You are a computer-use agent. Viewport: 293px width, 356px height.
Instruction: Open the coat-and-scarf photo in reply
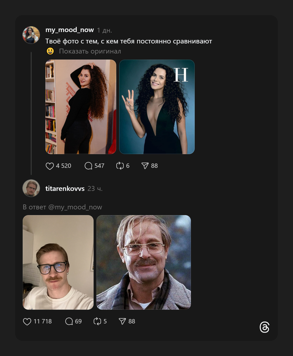[144, 262]
